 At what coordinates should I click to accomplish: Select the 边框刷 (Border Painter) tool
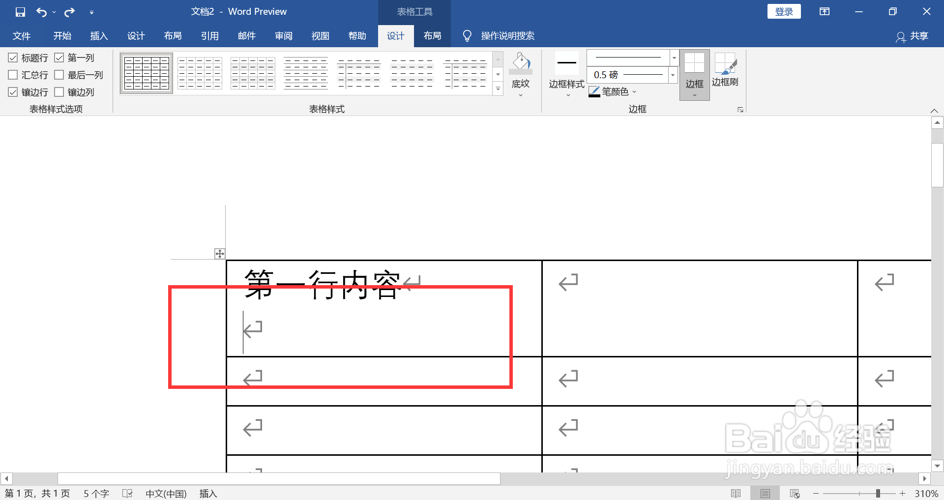tap(725, 71)
